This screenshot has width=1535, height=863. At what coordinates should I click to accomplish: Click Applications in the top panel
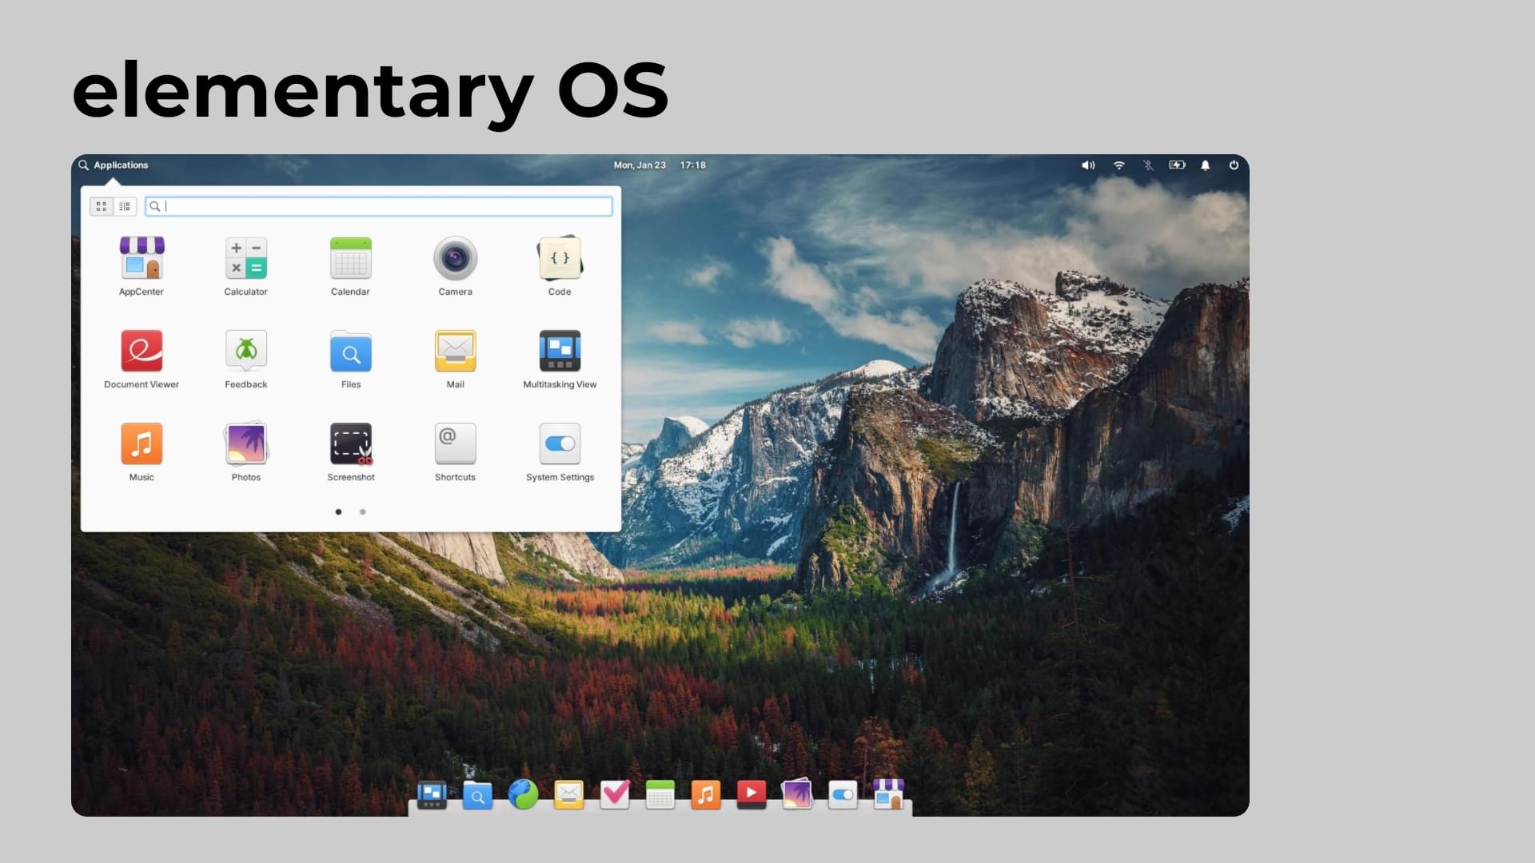(114, 165)
